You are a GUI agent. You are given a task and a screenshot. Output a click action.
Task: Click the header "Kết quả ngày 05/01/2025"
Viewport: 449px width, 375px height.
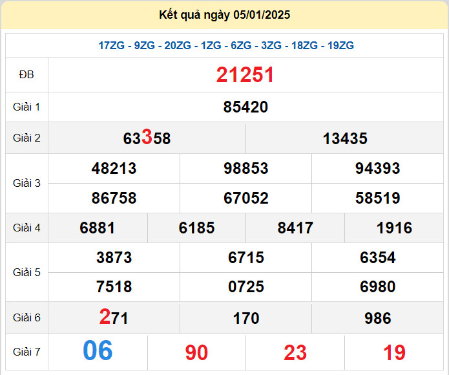225,15
